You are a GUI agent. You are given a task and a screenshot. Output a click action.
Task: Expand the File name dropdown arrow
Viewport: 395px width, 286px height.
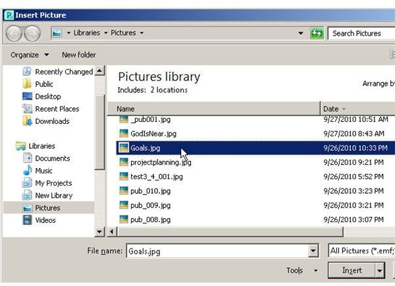click(313, 251)
